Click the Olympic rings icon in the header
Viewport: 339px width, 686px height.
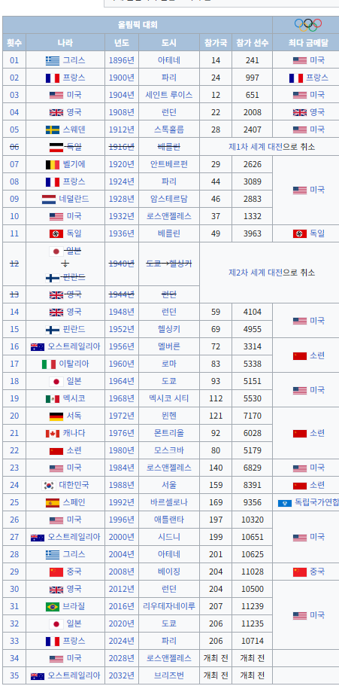pyautogui.click(x=308, y=25)
